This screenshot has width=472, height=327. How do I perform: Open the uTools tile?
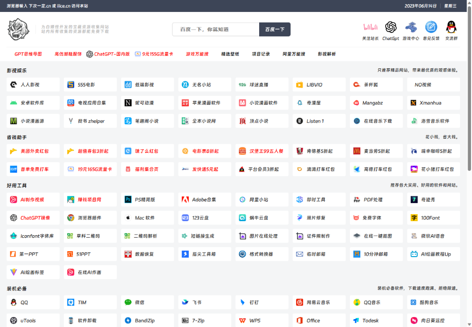pos(33,321)
